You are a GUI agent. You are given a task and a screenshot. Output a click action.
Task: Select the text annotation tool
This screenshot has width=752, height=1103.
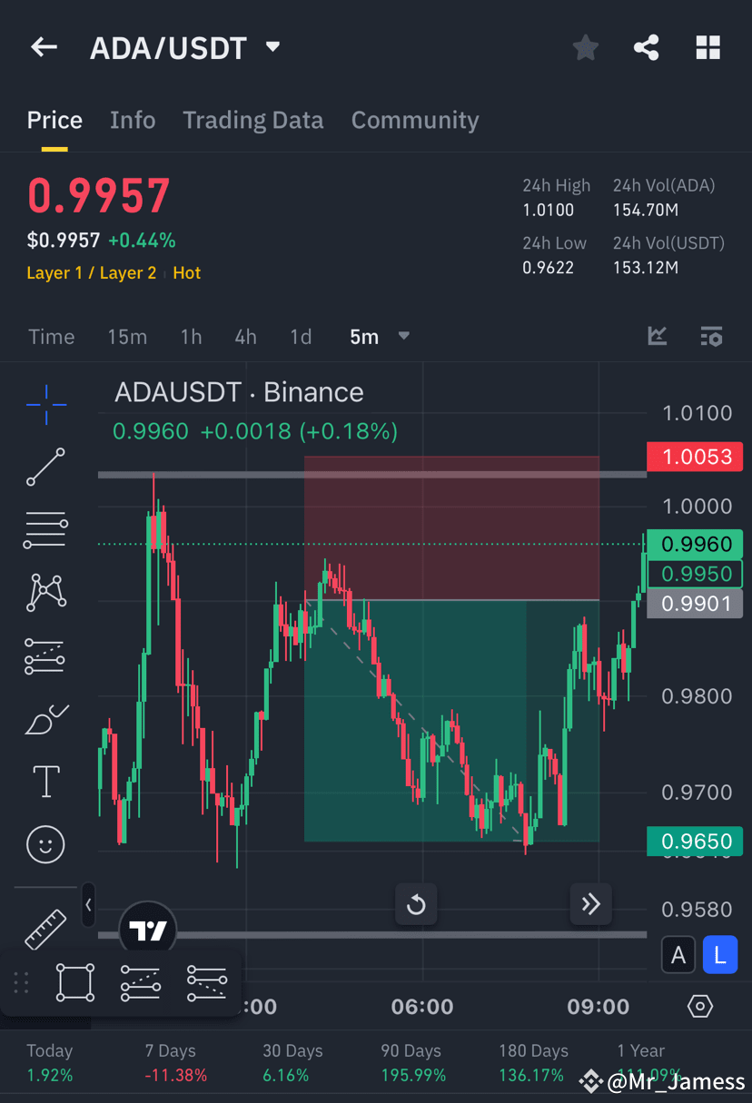45,781
